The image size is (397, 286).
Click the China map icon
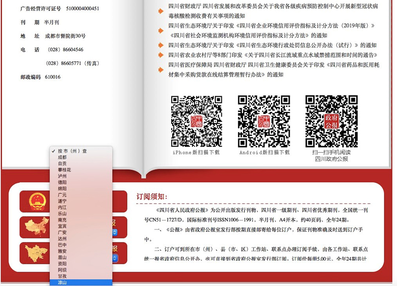pyautogui.click(x=37, y=227)
